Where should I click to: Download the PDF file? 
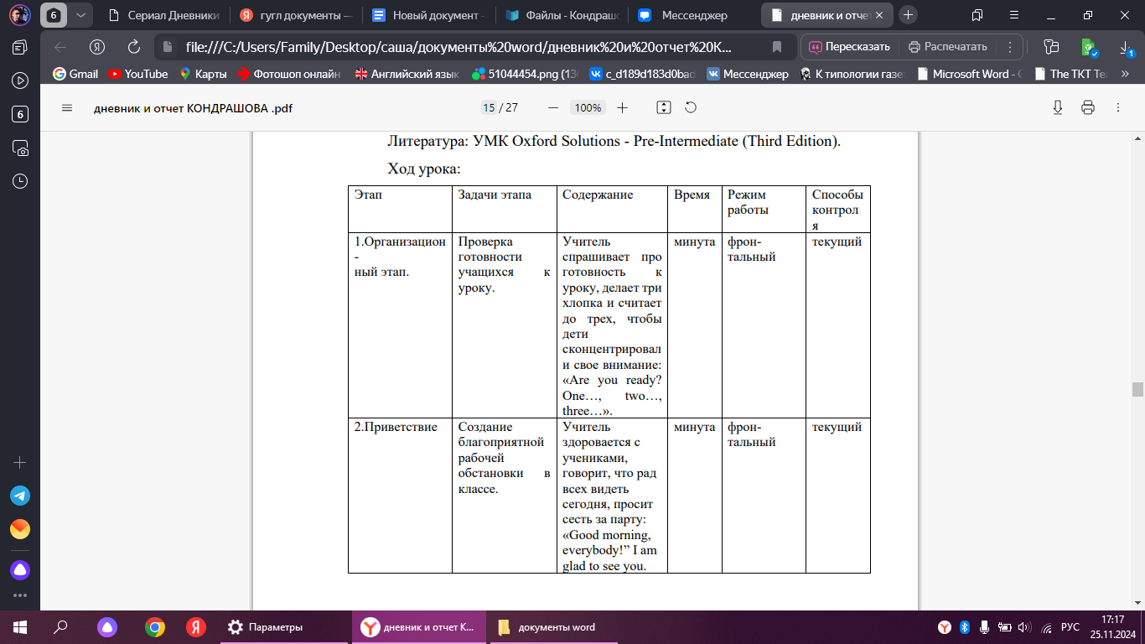pyautogui.click(x=1058, y=107)
